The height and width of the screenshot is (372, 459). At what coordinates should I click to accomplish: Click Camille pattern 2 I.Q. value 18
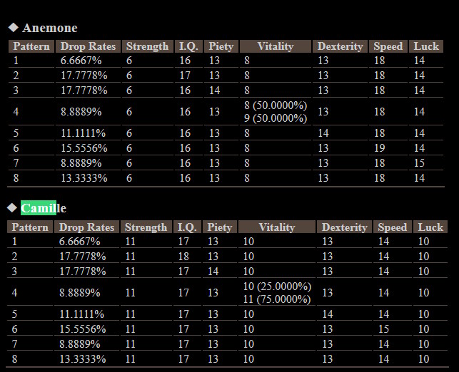pos(183,257)
